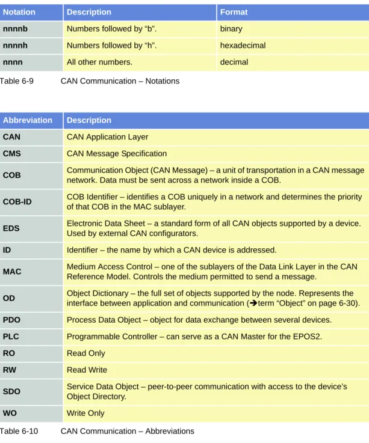369x443 pixels.
Task: Select the 'decimal' format cell
Action: coord(293,63)
